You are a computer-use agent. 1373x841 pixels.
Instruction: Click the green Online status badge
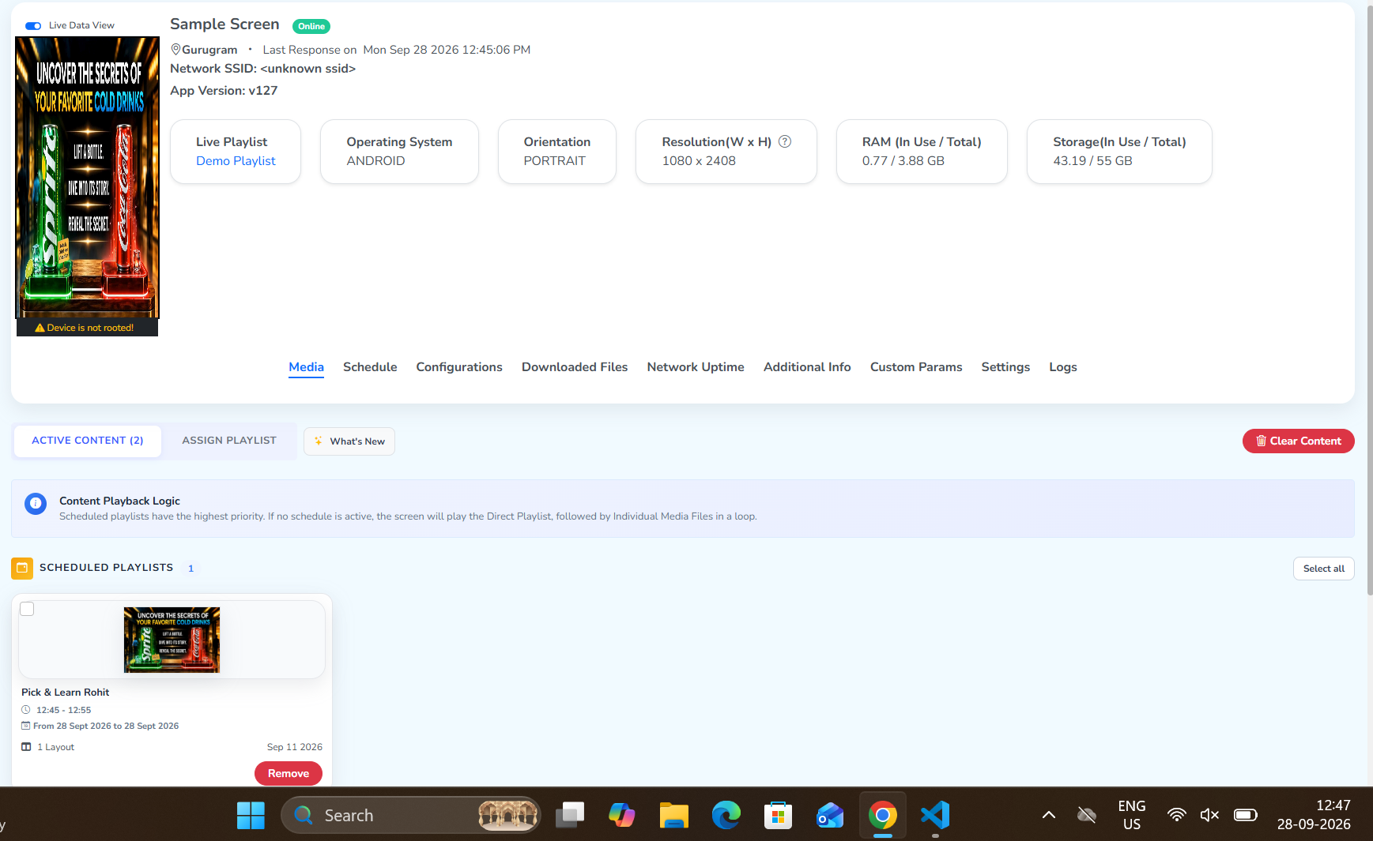[311, 26]
